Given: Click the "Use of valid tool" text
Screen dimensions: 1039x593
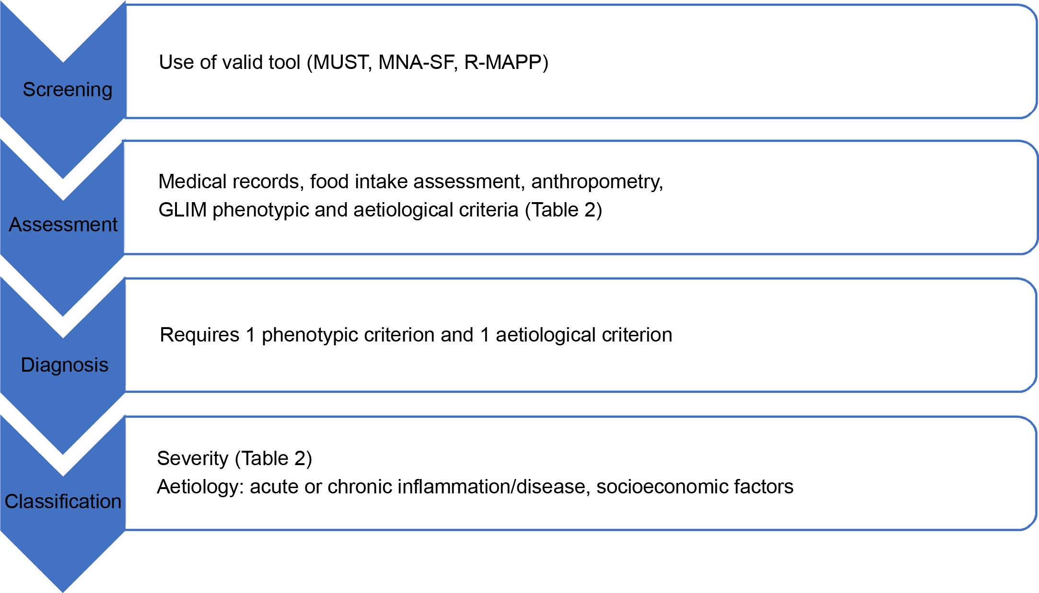Looking at the screenshot, I should tap(229, 62).
